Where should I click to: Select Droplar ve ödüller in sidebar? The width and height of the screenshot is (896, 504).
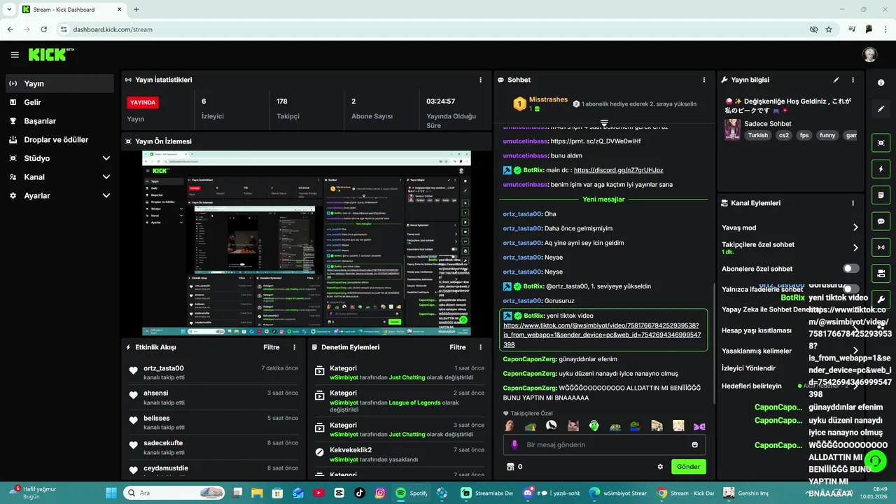[x=59, y=139]
